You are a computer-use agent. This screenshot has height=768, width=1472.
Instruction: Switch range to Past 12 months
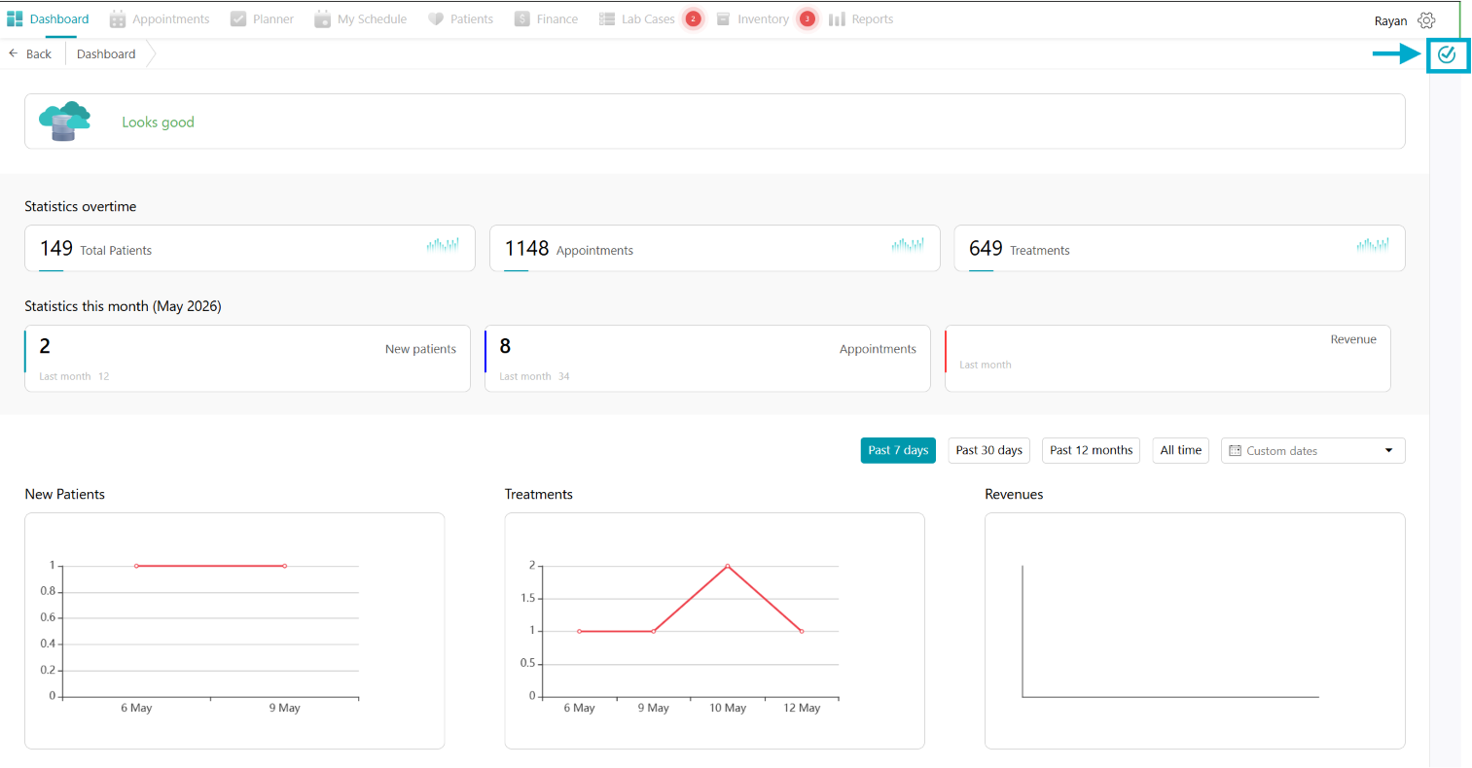1091,450
